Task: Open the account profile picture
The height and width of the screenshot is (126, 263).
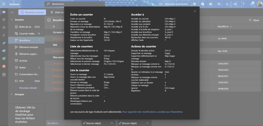Action: click(260, 4)
